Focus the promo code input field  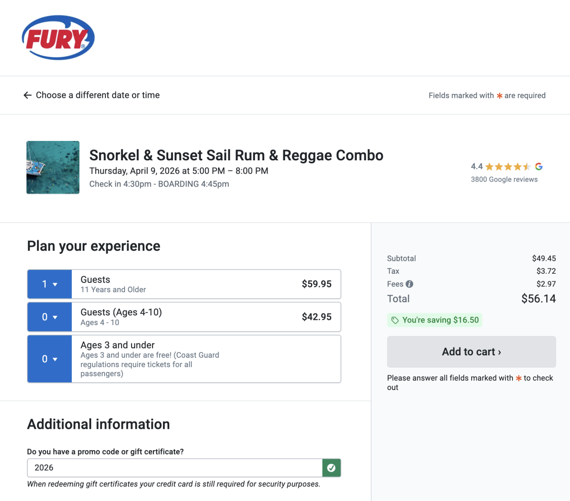click(x=175, y=468)
